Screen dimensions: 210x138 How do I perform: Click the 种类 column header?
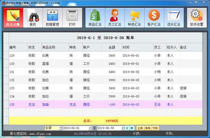[76, 47]
